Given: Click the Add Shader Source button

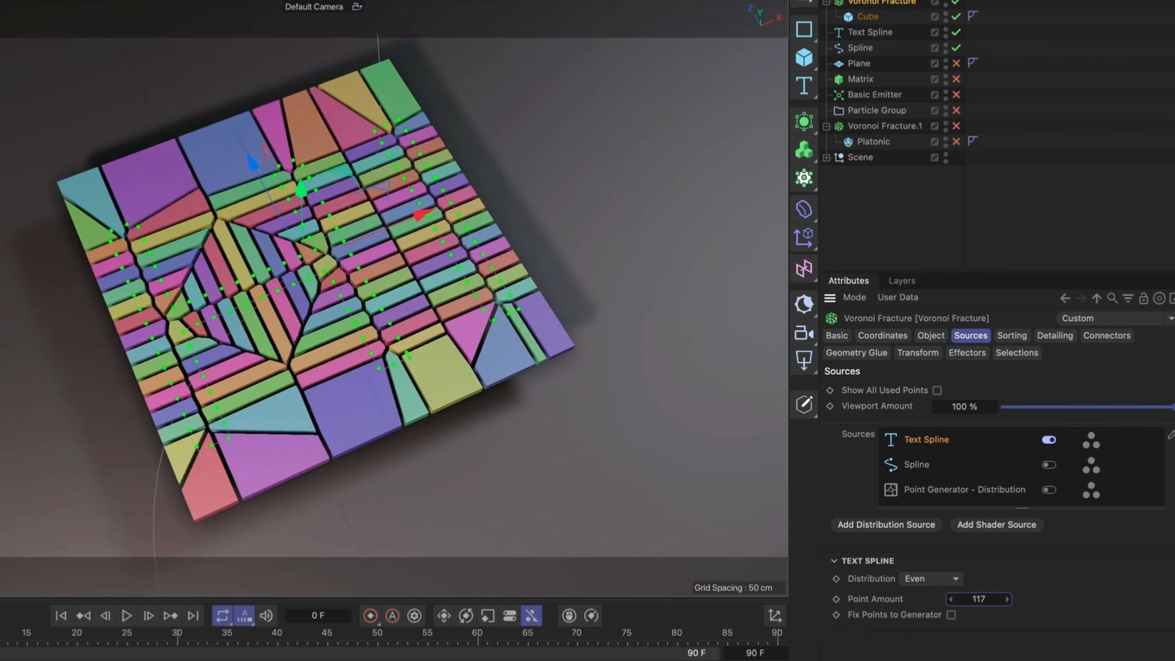Looking at the screenshot, I should pyautogui.click(x=996, y=525).
